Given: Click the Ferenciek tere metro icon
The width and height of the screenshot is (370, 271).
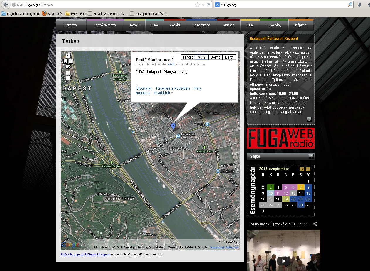Looking at the screenshot, I should pyautogui.click(x=178, y=136).
